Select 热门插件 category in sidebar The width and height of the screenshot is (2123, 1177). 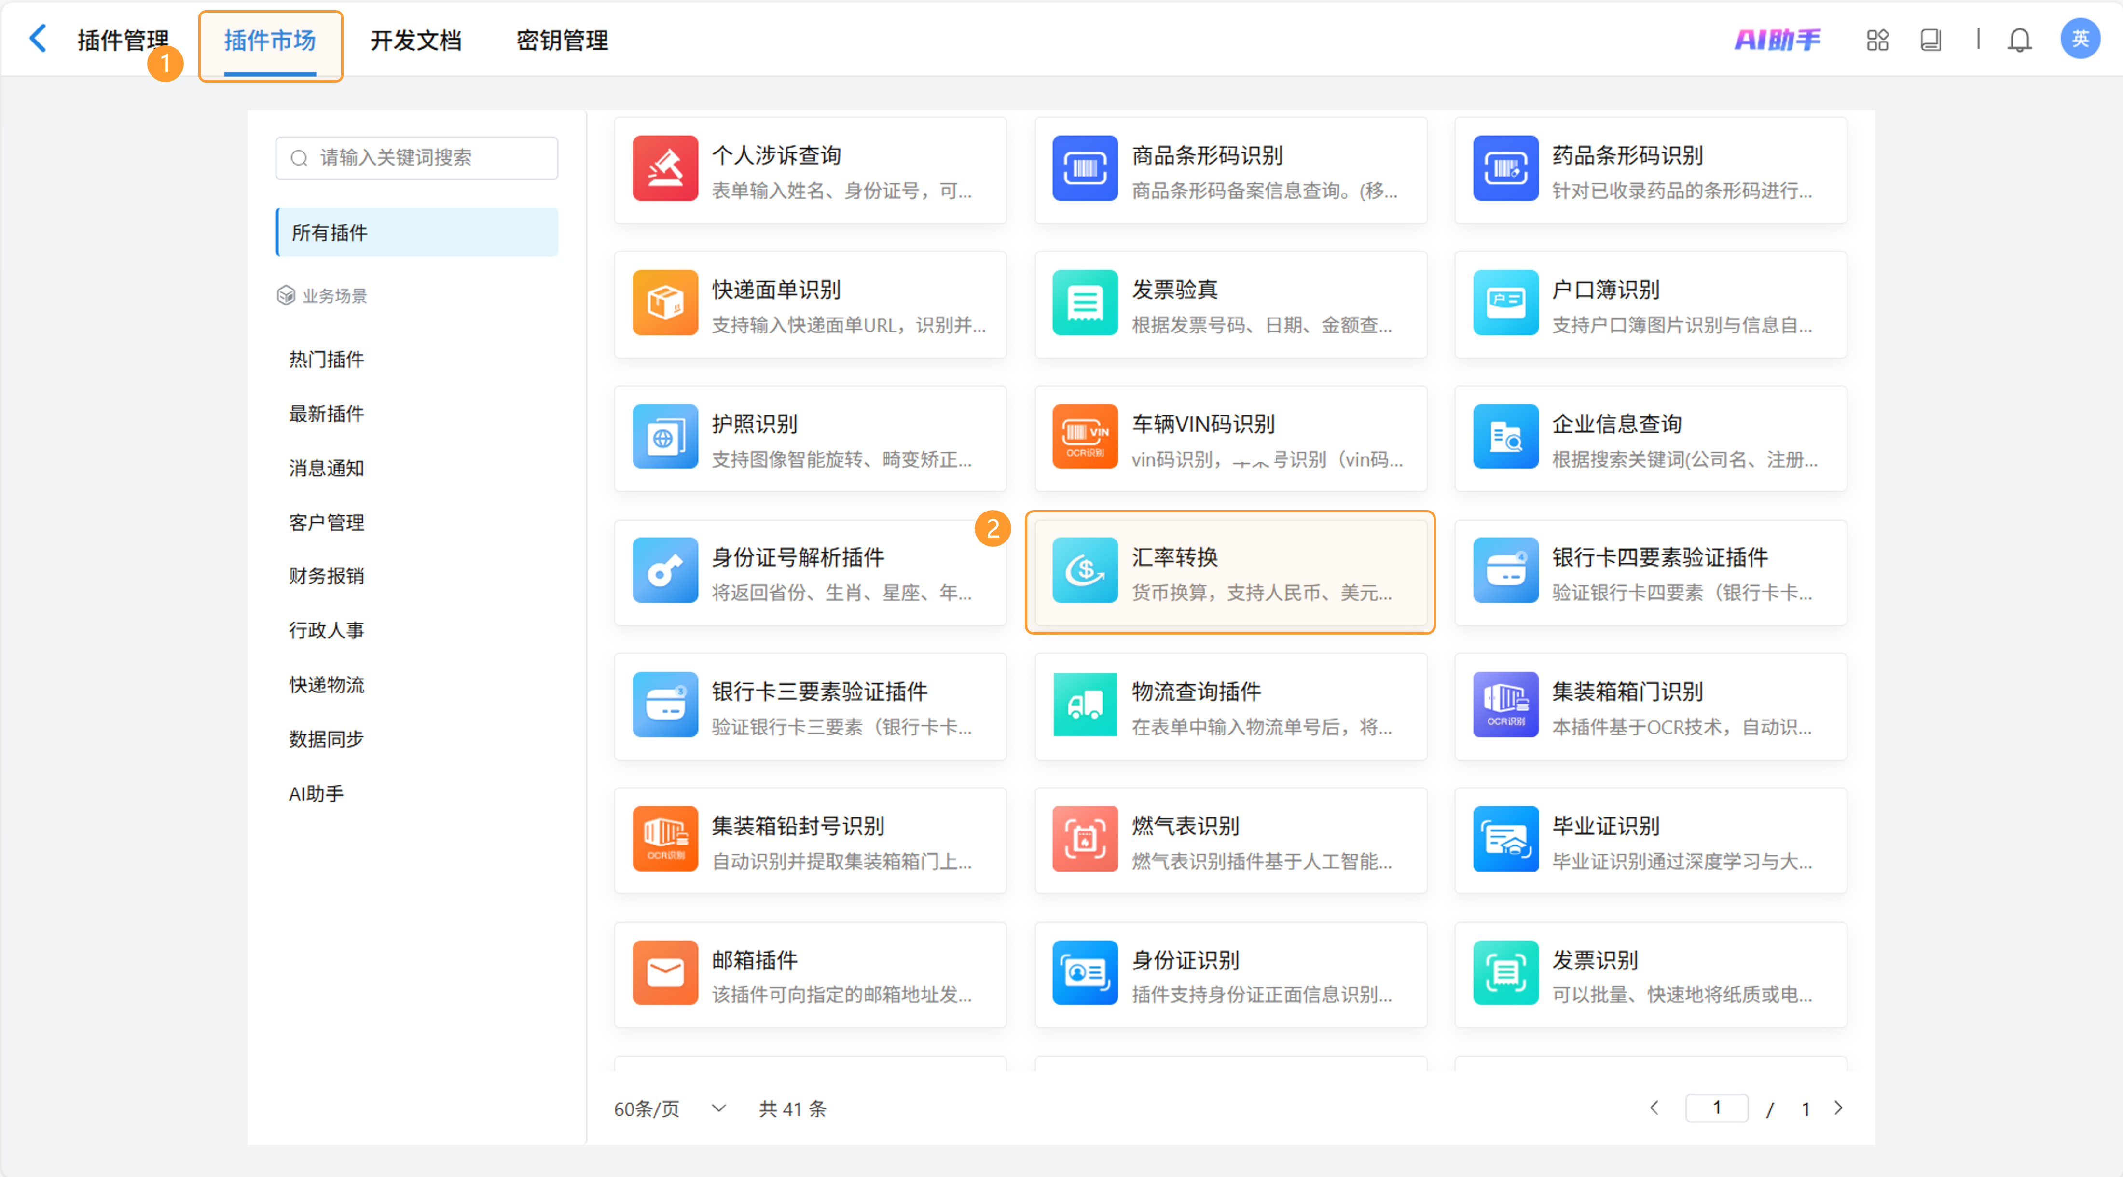(326, 360)
